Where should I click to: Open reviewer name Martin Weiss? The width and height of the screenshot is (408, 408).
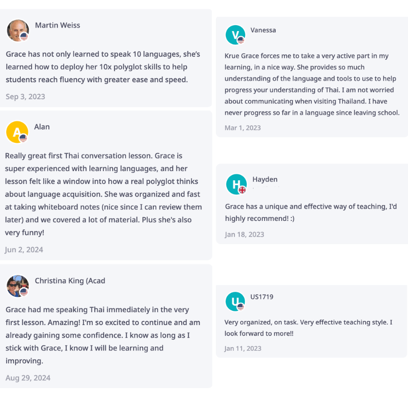pyautogui.click(x=57, y=25)
